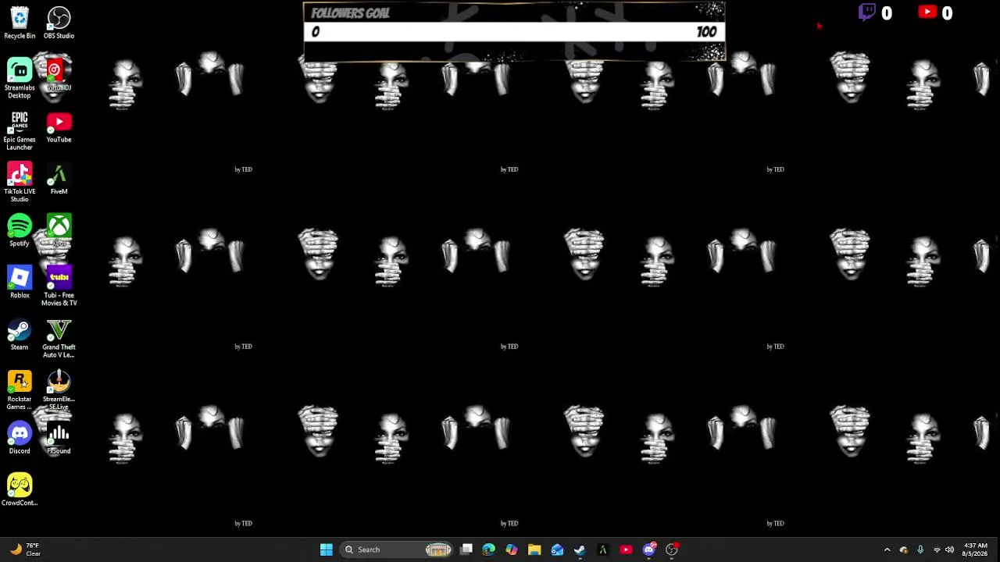Select the YouTube desktop shortcut
1000x562 pixels.
pyautogui.click(x=59, y=126)
